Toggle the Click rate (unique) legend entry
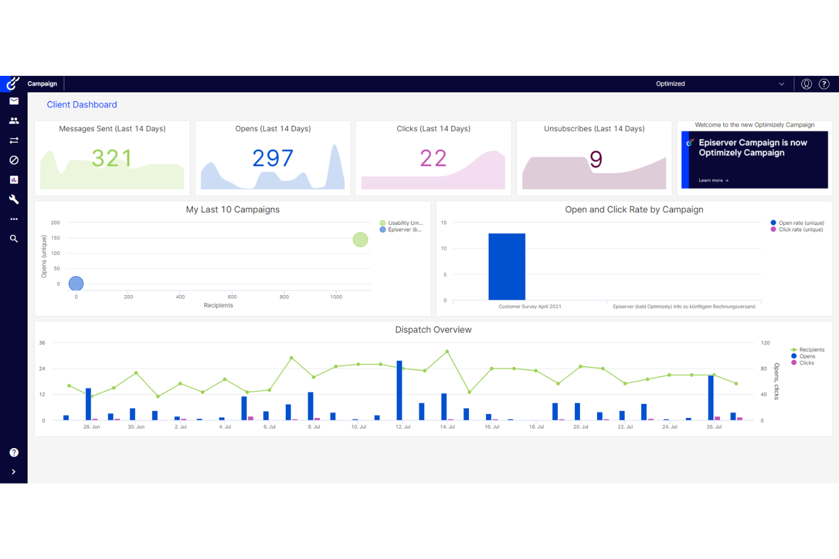The height and width of the screenshot is (559, 839). 797,230
